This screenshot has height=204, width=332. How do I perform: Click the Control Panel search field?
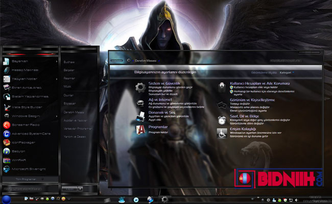tap(286, 61)
